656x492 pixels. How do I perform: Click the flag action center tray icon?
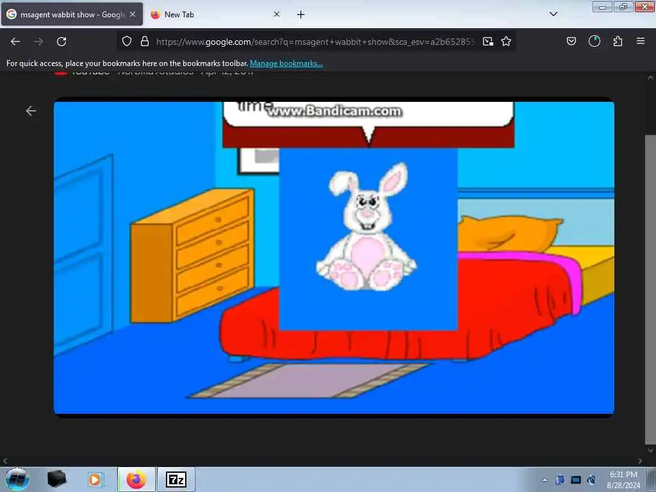(x=560, y=480)
